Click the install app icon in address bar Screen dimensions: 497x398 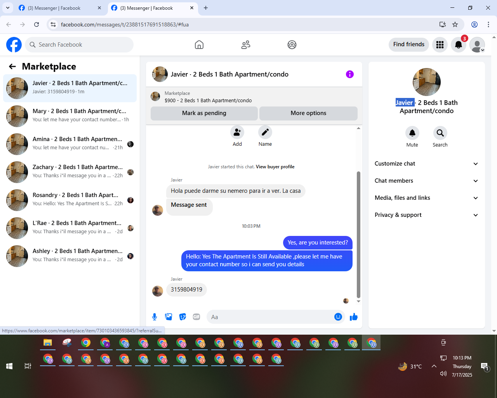point(443,24)
